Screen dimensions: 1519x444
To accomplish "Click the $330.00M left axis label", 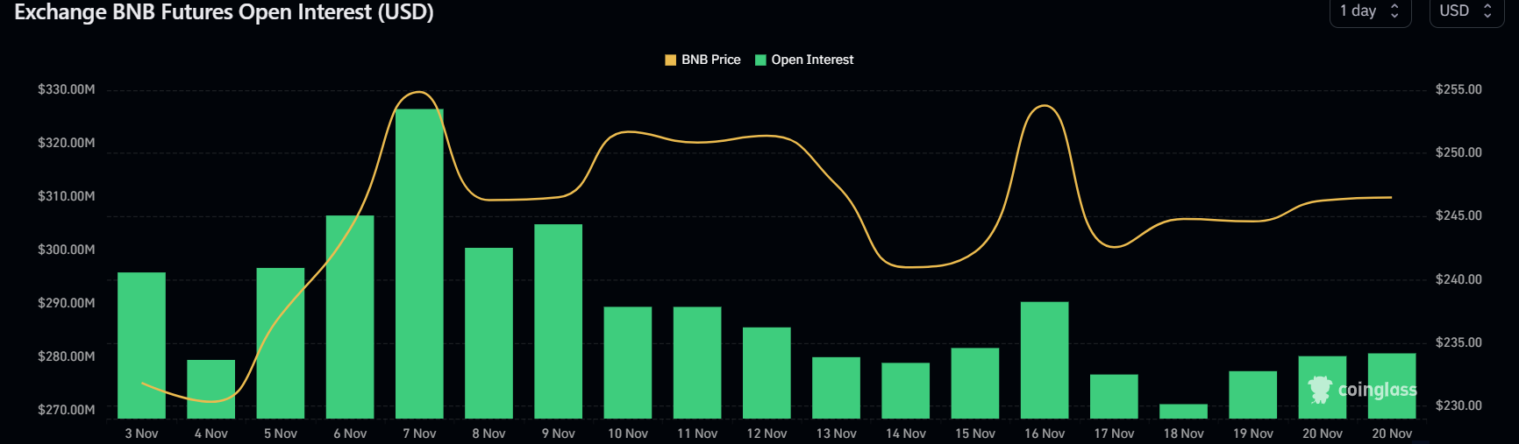I will click(x=67, y=89).
